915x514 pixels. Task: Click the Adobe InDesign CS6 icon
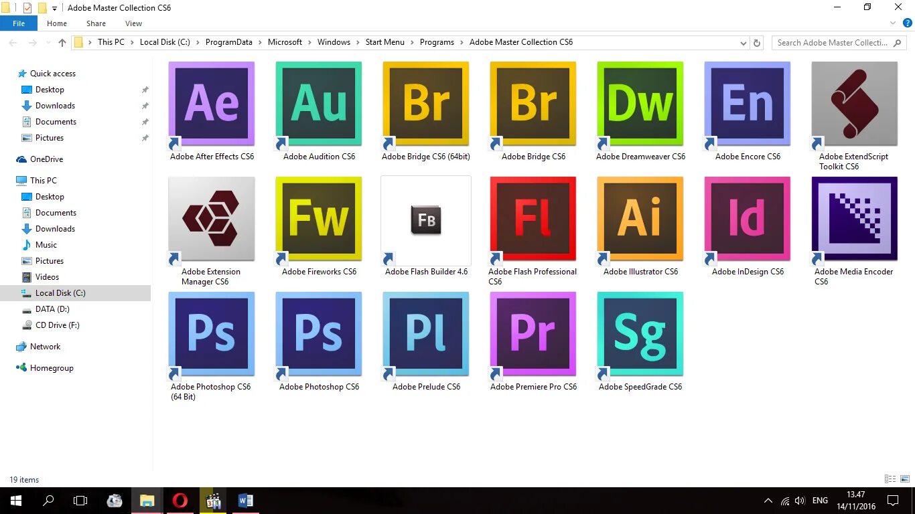(748, 219)
